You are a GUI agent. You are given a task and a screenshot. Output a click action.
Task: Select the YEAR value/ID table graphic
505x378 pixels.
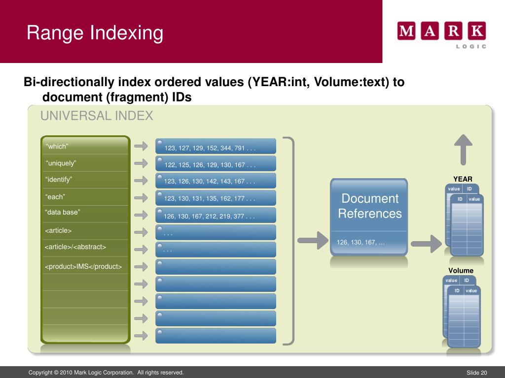coord(465,220)
